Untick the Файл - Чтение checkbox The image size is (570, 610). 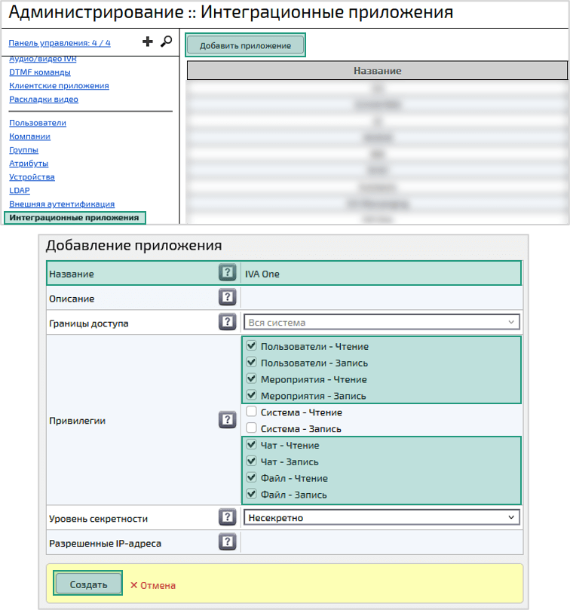252,478
